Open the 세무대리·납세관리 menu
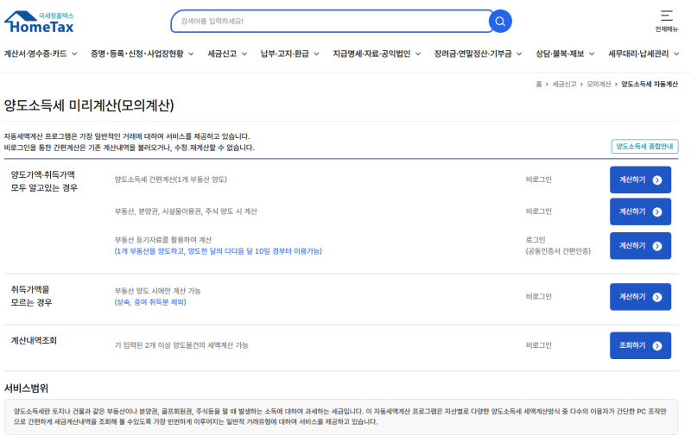Screen dimensions: 691x442 [638, 54]
